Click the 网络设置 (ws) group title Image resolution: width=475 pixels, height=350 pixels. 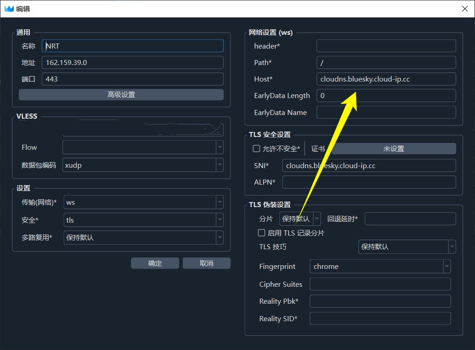tap(271, 33)
